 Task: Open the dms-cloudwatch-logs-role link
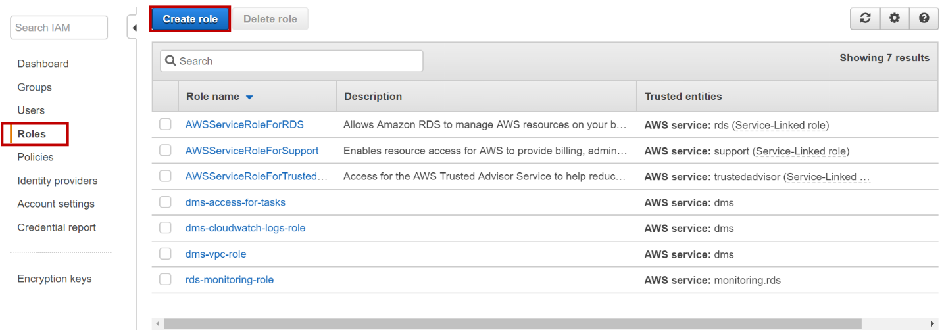(x=245, y=228)
